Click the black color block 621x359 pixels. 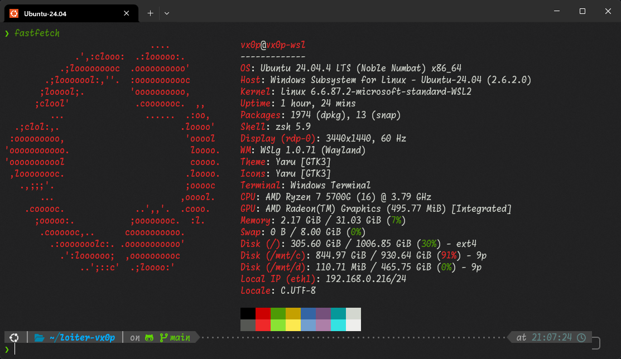248,313
